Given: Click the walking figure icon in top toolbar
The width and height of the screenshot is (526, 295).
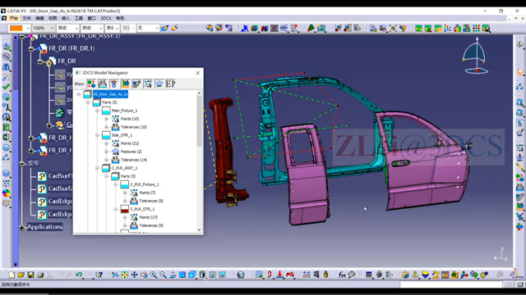Looking at the screenshot, I should 245,28.
